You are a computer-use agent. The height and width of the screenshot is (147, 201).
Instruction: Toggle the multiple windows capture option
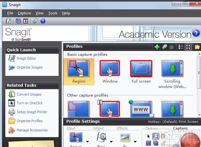tap(156, 143)
